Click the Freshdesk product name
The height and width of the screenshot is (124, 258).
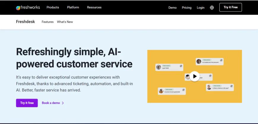pyautogui.click(x=26, y=22)
